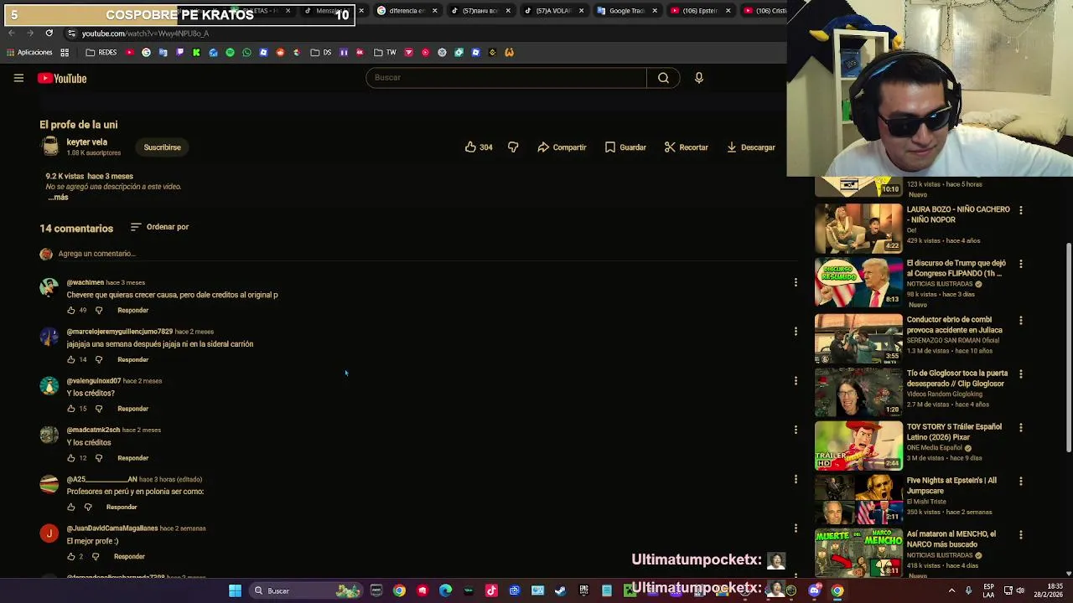Reload the page

point(49,33)
